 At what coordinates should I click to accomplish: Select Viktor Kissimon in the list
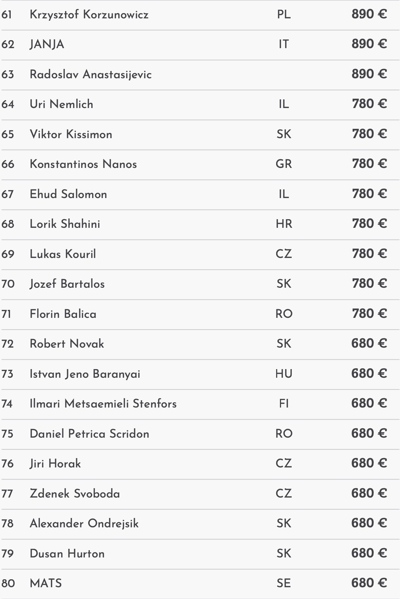click(71, 134)
